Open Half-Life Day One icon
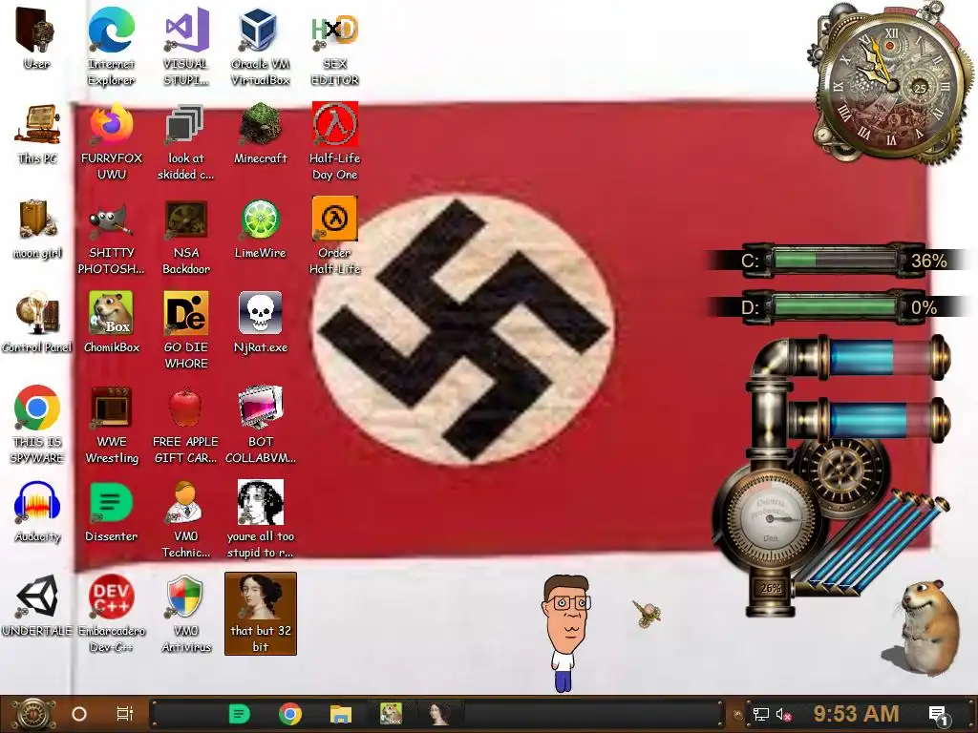Image resolution: width=978 pixels, height=733 pixels. pyautogui.click(x=335, y=142)
